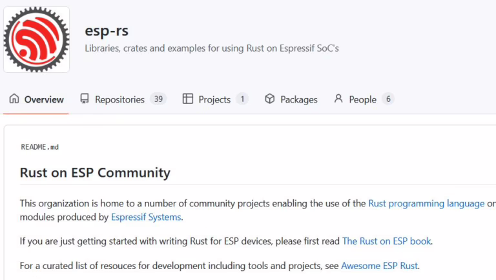Image resolution: width=496 pixels, height=280 pixels.
Task: Open the People tab
Action: (362, 99)
